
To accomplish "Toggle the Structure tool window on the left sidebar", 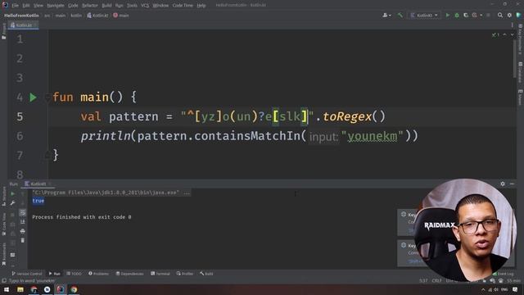I will pos(3,197).
